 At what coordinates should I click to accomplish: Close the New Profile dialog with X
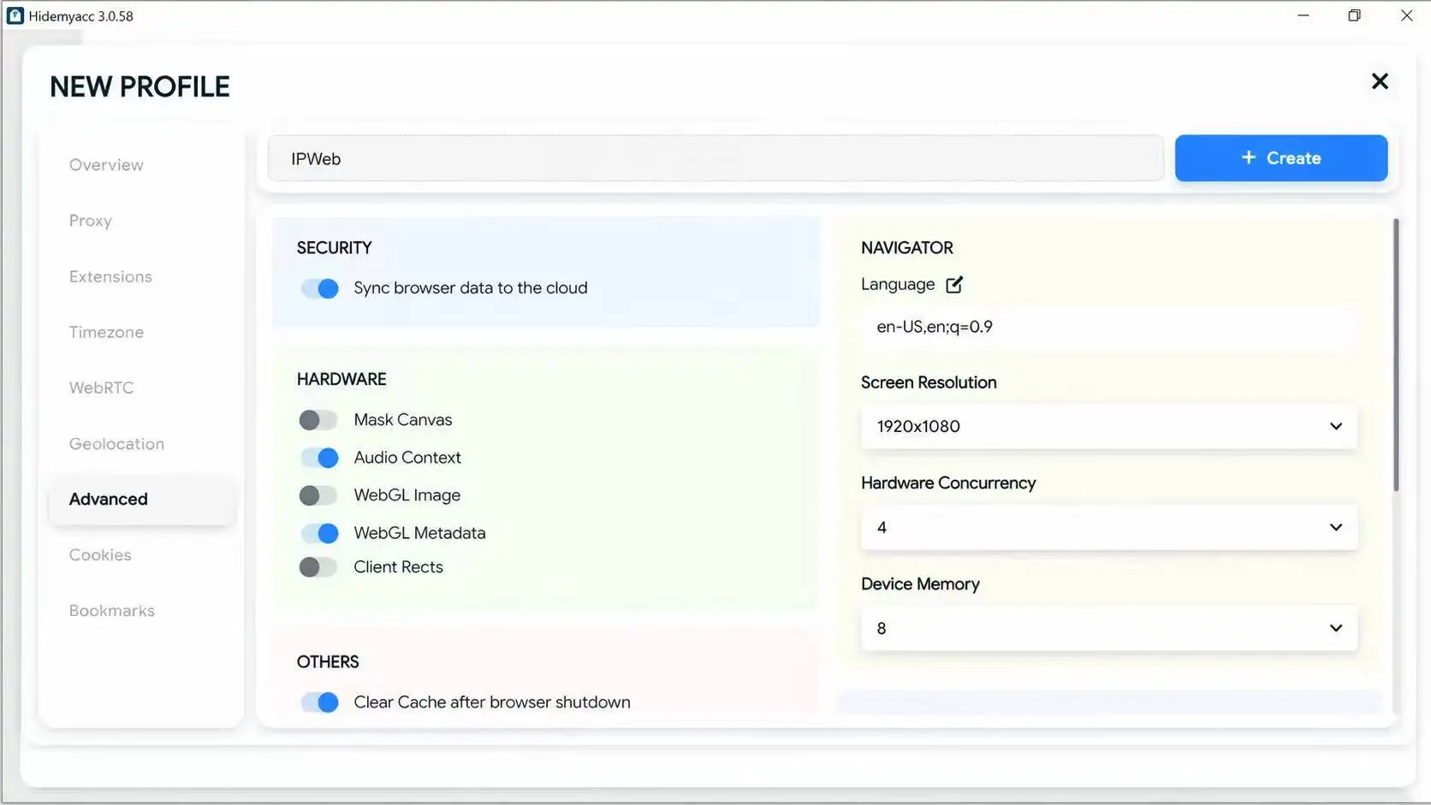point(1380,81)
